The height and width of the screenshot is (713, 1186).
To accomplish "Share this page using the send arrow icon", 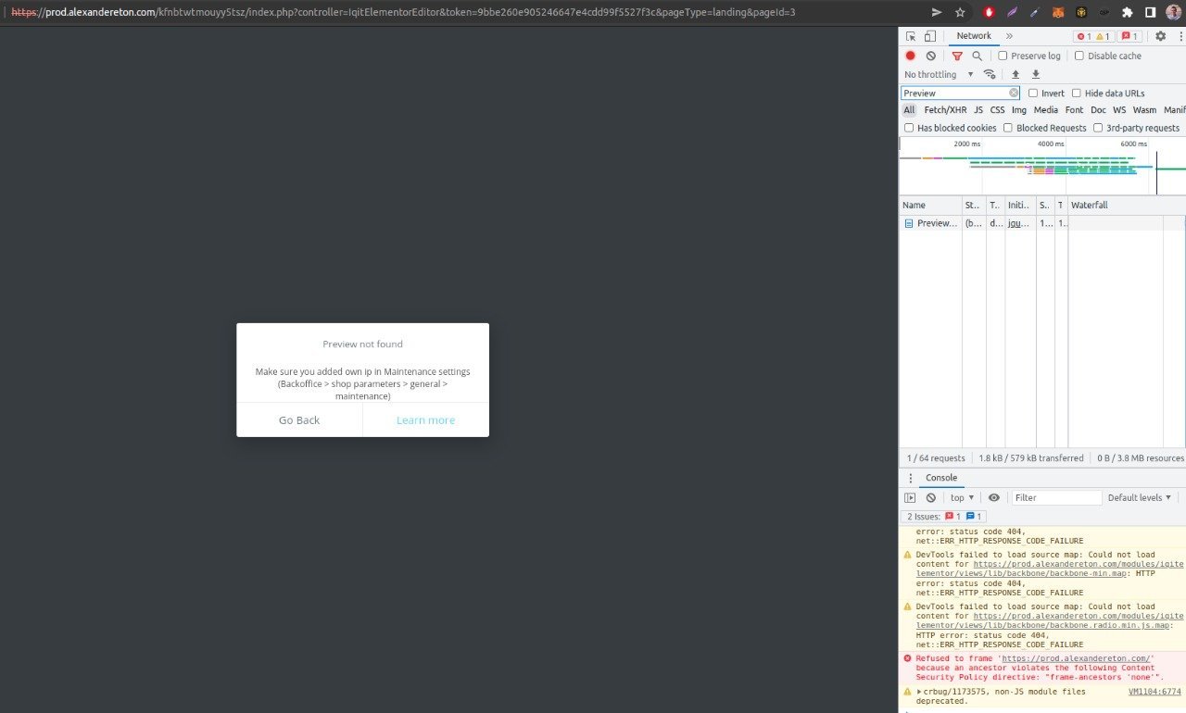I will pyautogui.click(x=937, y=12).
